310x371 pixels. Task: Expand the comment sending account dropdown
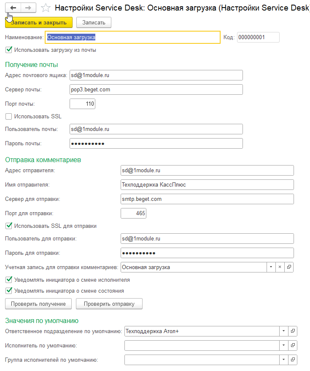point(271,267)
